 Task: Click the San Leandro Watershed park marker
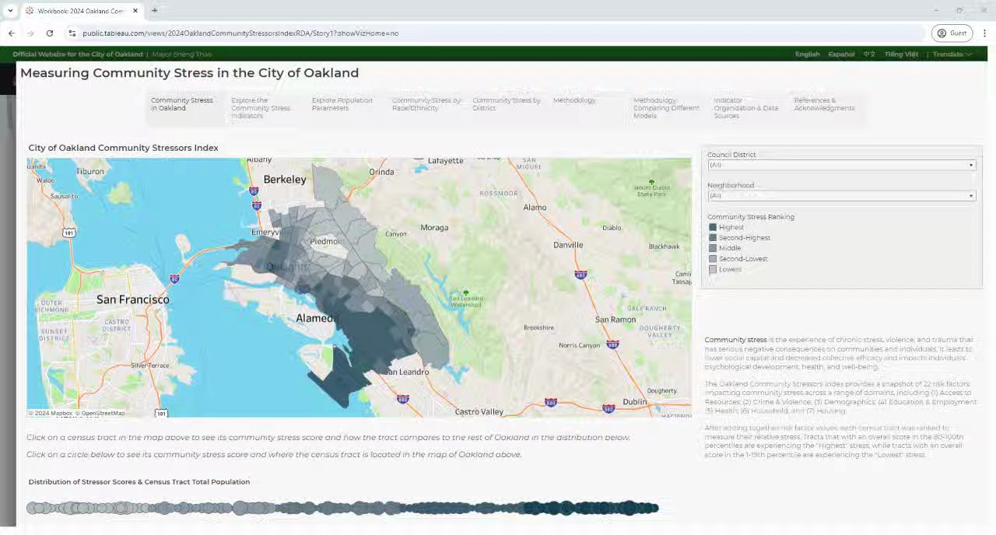(x=466, y=292)
